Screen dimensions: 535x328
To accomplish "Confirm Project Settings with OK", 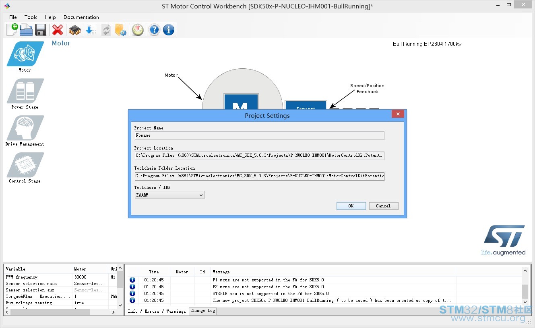I will [351, 206].
